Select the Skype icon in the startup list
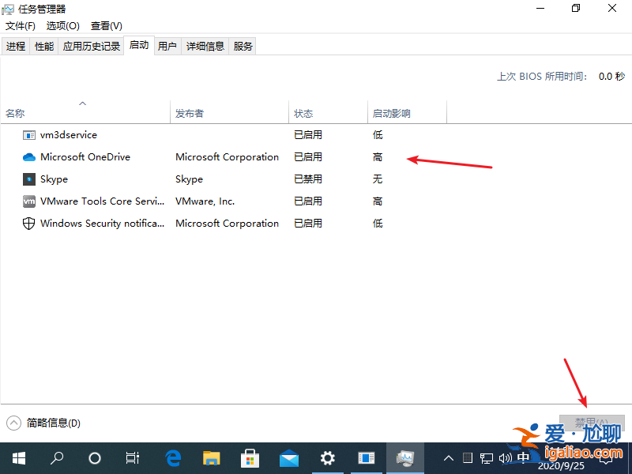 (29, 179)
